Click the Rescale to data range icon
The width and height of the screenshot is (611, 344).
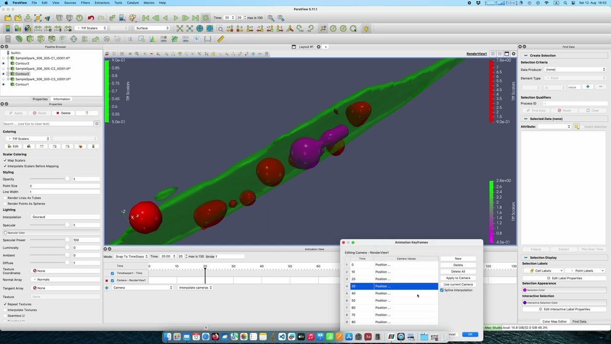click(x=38, y=28)
